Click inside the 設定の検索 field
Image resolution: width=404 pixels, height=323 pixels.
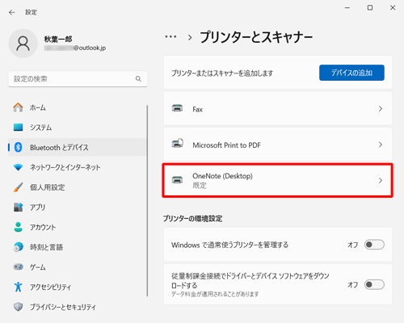[x=78, y=78]
